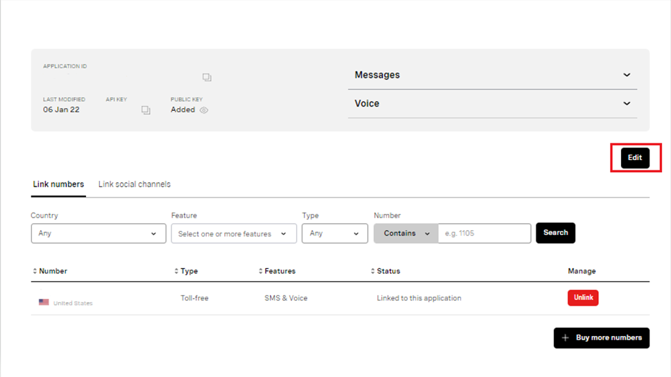Copy the API key
Image resolution: width=671 pixels, height=377 pixels.
(x=146, y=110)
